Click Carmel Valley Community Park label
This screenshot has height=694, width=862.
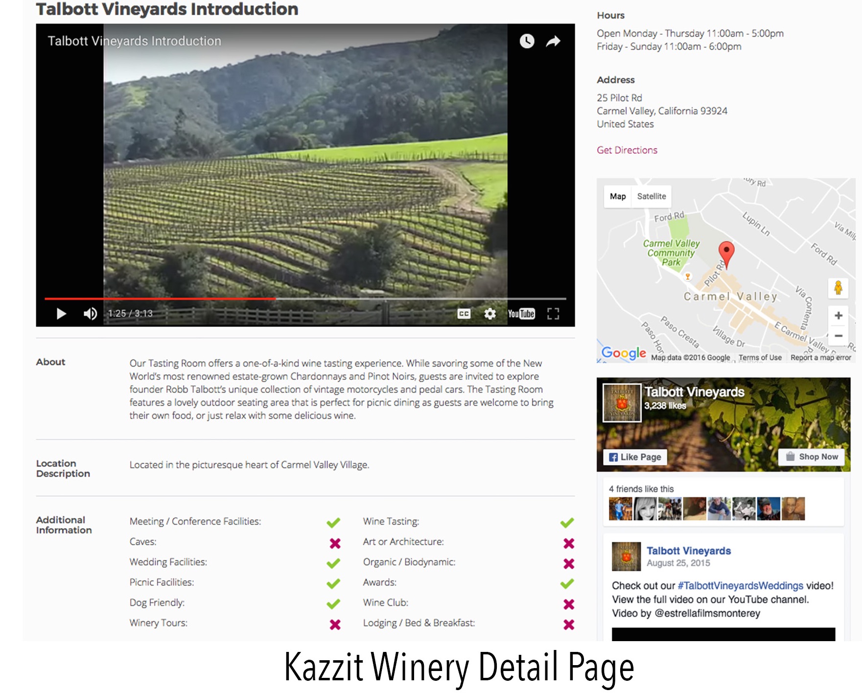tap(671, 253)
